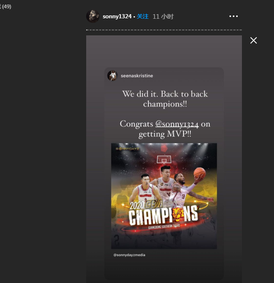The image size is (274, 283).
Task: Click the 'We did it. Back to back' text
Action: (x=165, y=94)
